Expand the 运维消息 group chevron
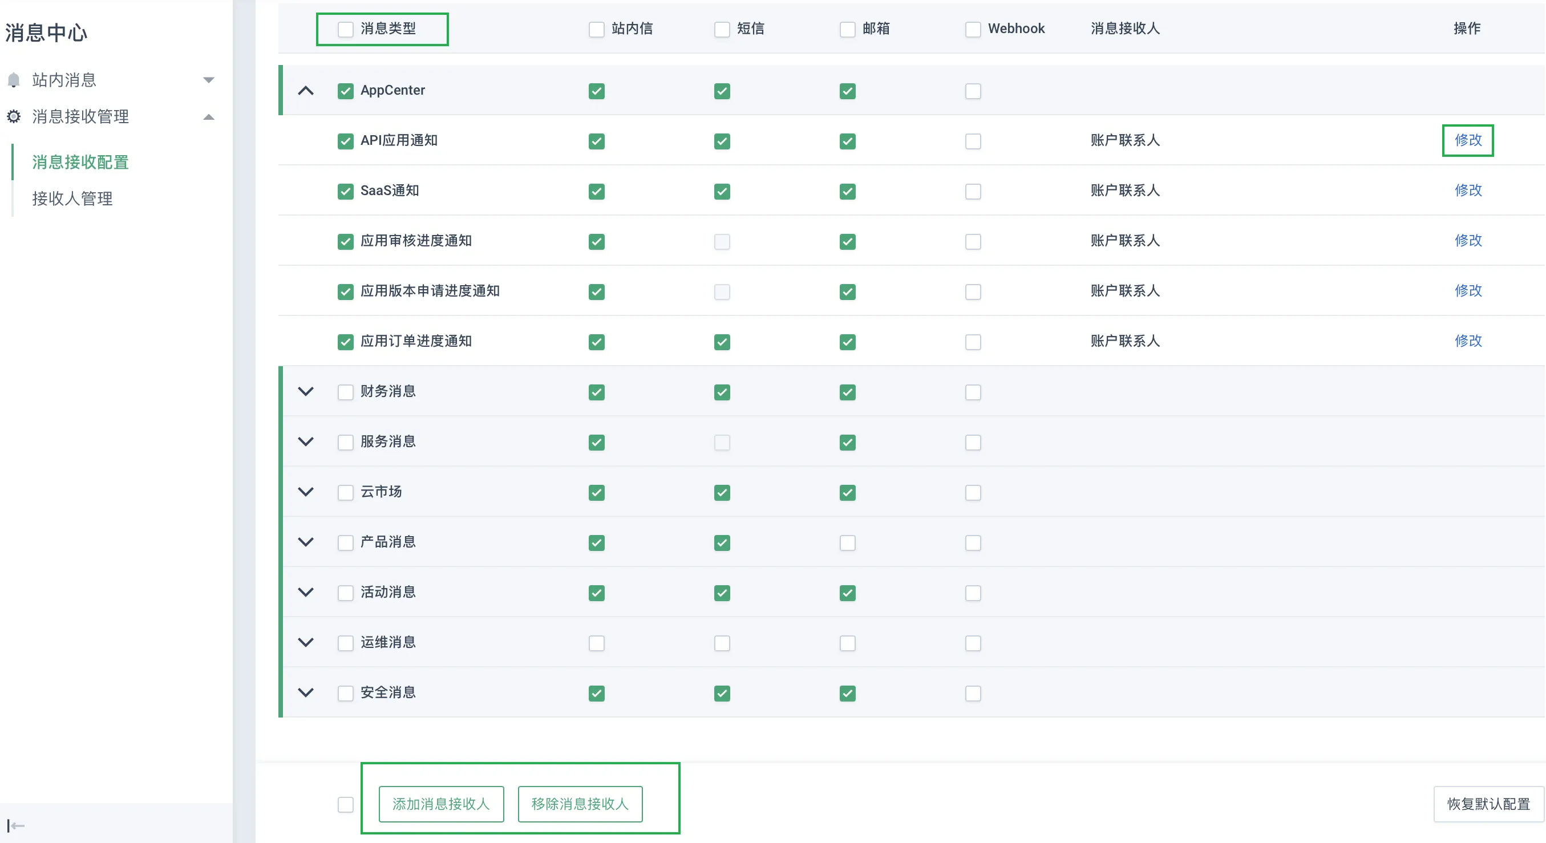Image resolution: width=1546 pixels, height=843 pixels. (306, 643)
